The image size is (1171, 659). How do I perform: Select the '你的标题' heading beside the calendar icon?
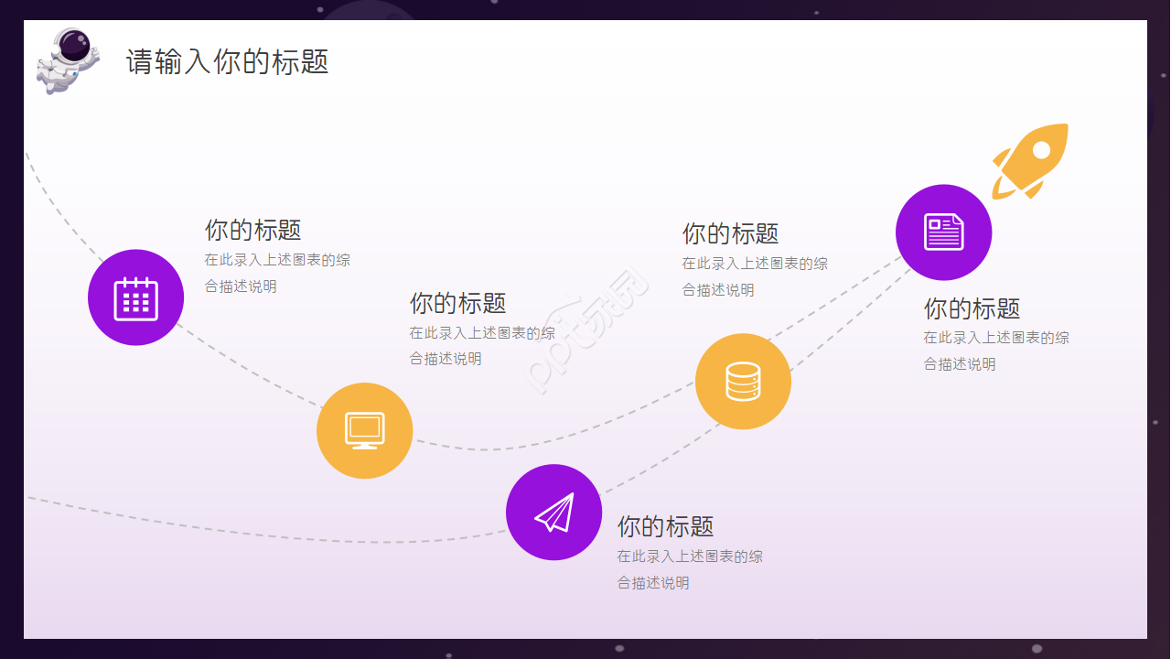[252, 230]
